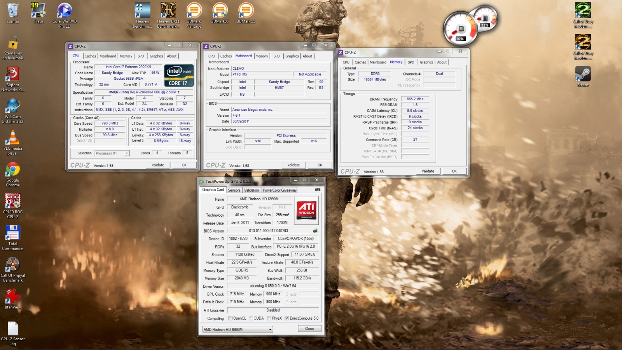Click the GPU-Z screenshot camera icon
622x350 pixels.
click(x=318, y=190)
